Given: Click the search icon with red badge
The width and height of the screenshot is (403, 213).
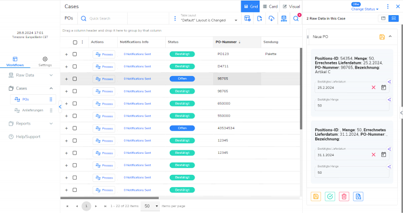Looking at the screenshot, I should [296, 19].
